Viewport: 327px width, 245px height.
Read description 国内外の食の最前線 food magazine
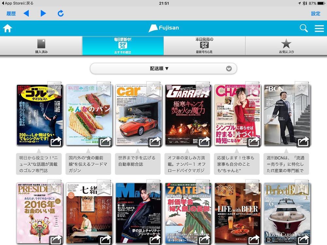pyautogui.click(x=88, y=164)
